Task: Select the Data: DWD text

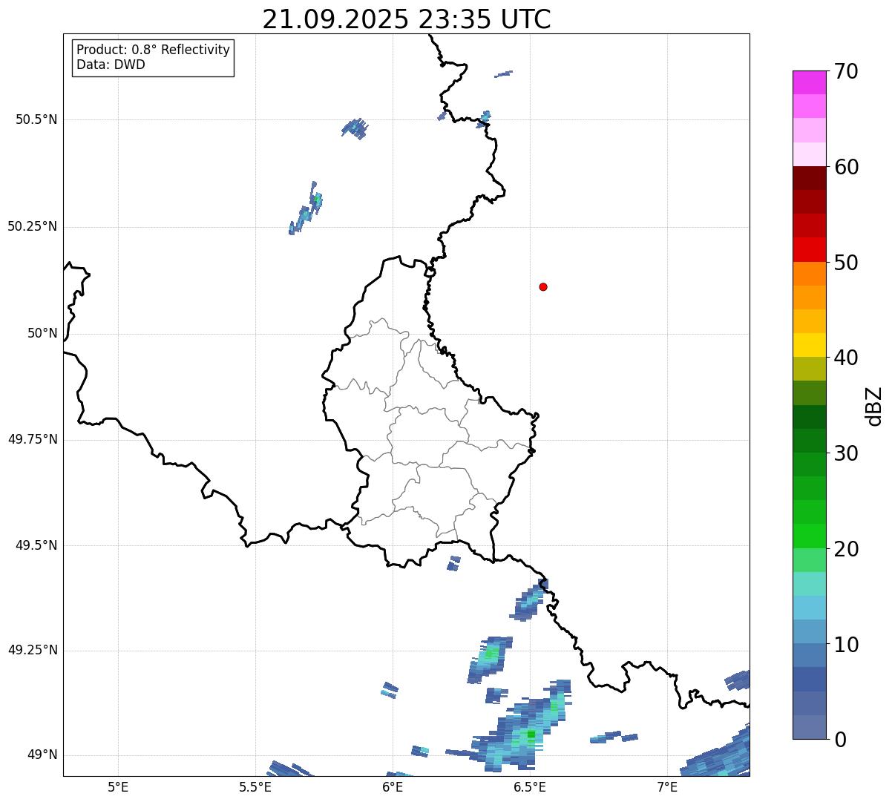Action: pos(111,65)
